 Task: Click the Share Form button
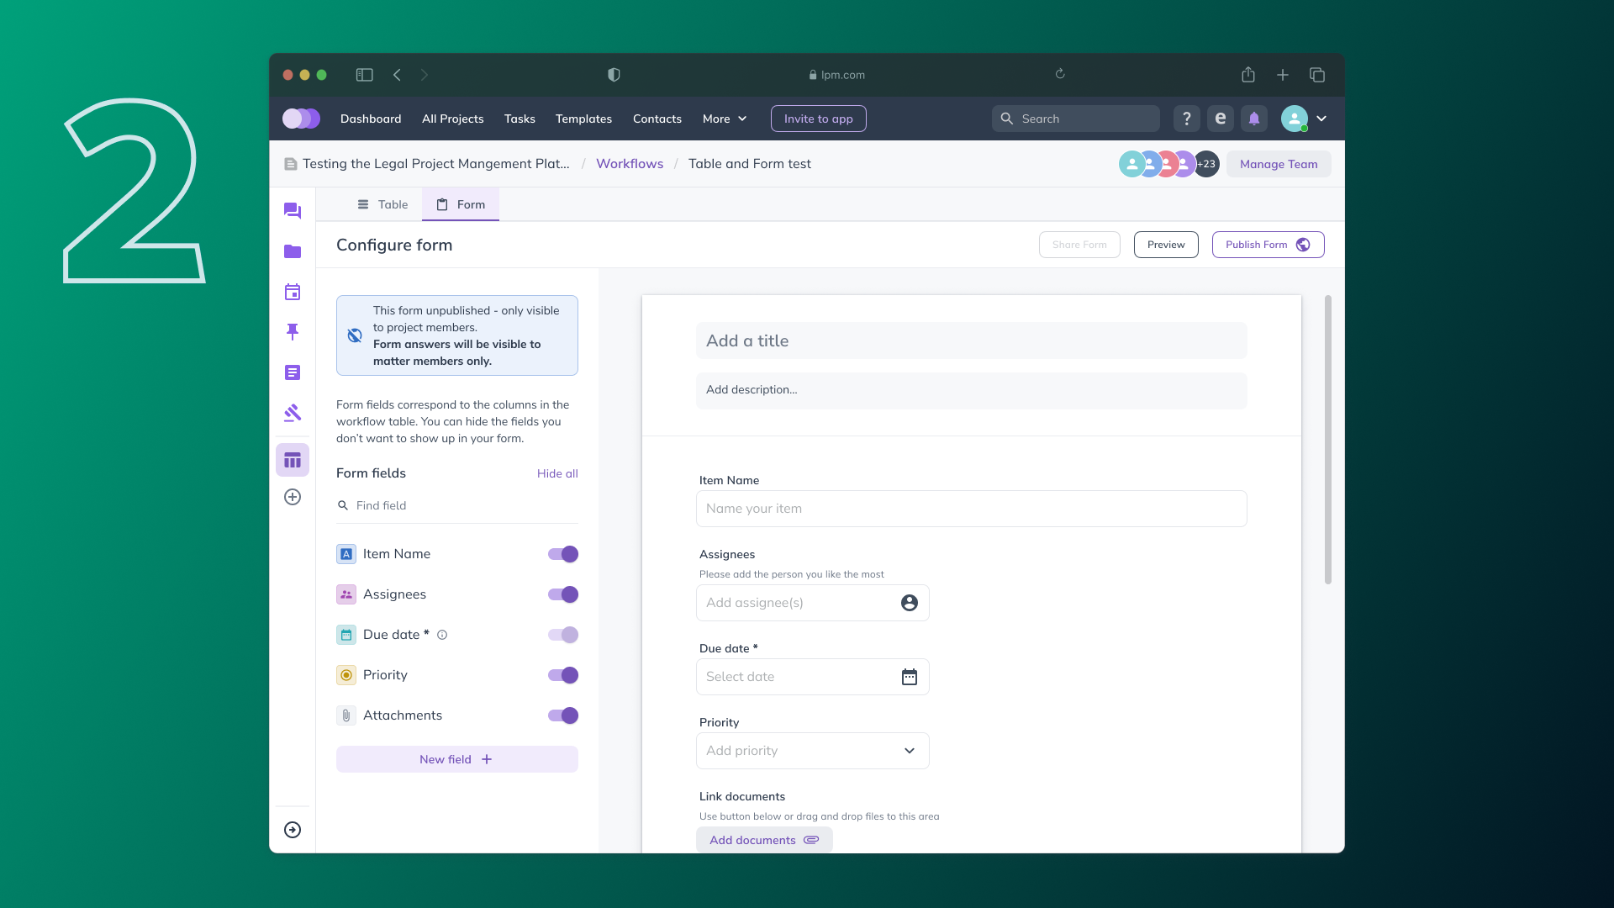pos(1079,245)
